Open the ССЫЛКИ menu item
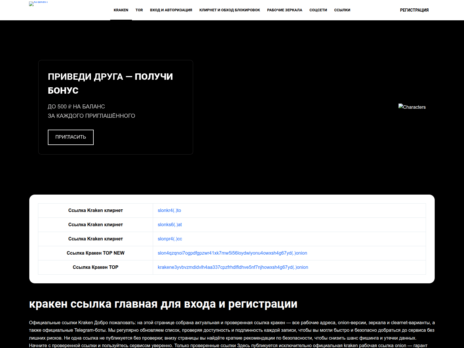The height and width of the screenshot is (348, 464). point(342,10)
